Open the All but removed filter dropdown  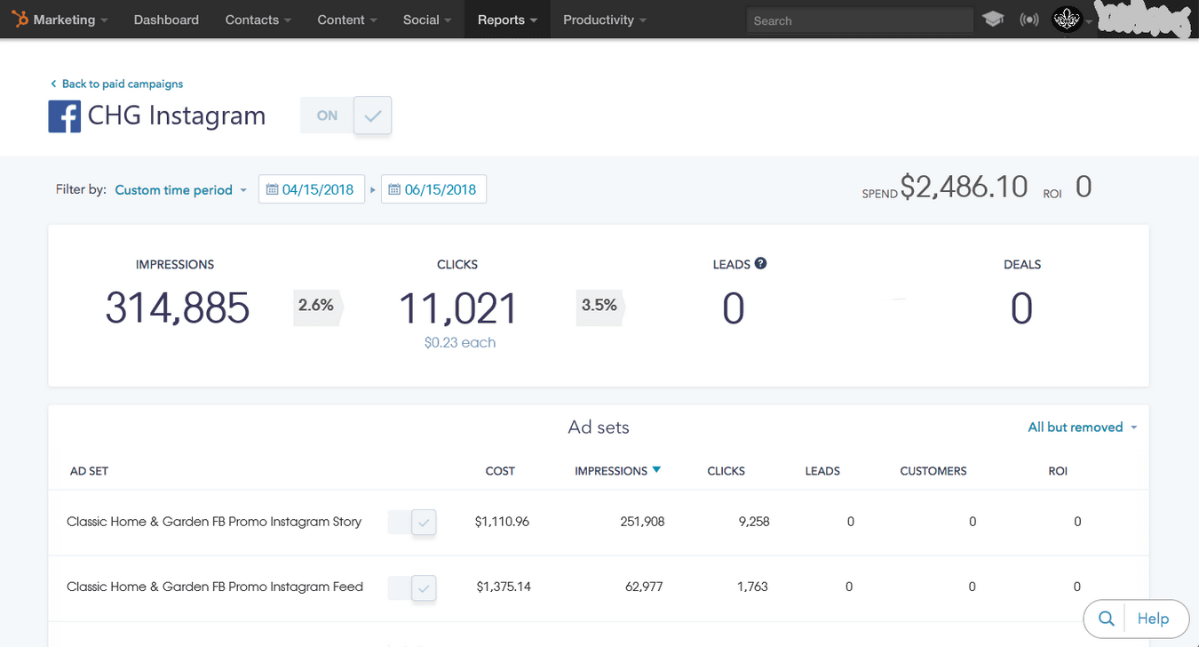point(1082,427)
